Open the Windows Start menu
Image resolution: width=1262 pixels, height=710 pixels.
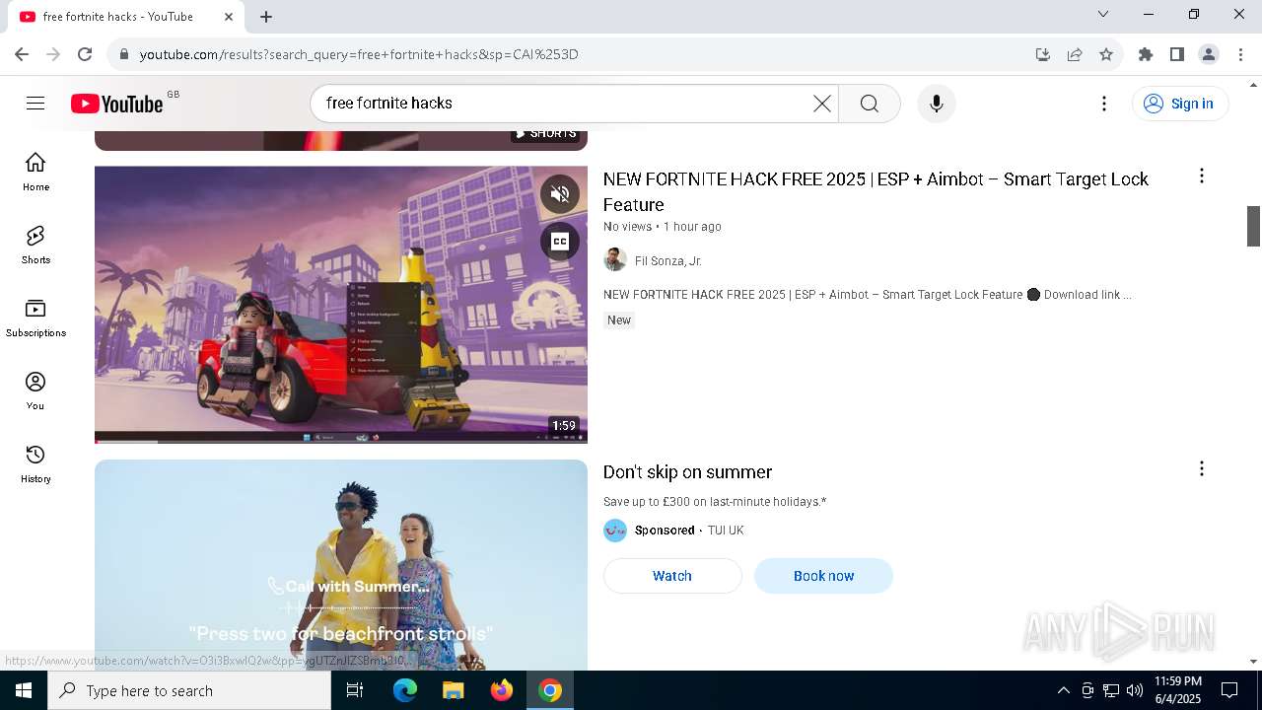click(x=24, y=690)
